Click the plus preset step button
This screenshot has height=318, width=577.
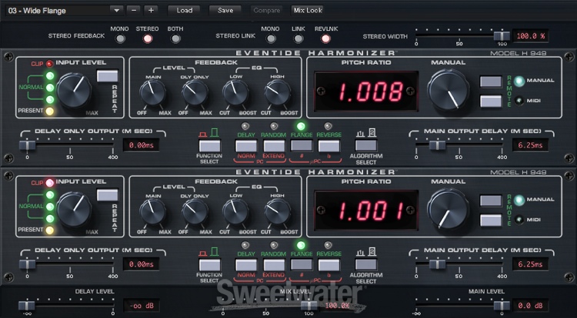coord(150,10)
